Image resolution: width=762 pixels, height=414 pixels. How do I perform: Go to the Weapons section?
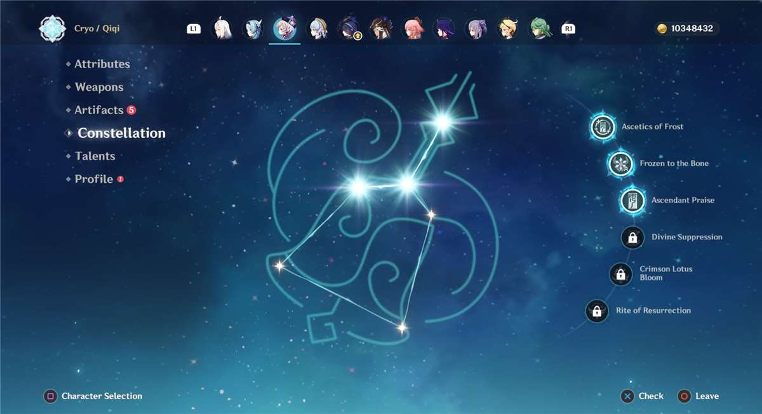98,87
